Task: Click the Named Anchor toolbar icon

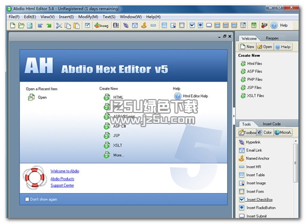Action: pyautogui.click(x=144, y=25)
